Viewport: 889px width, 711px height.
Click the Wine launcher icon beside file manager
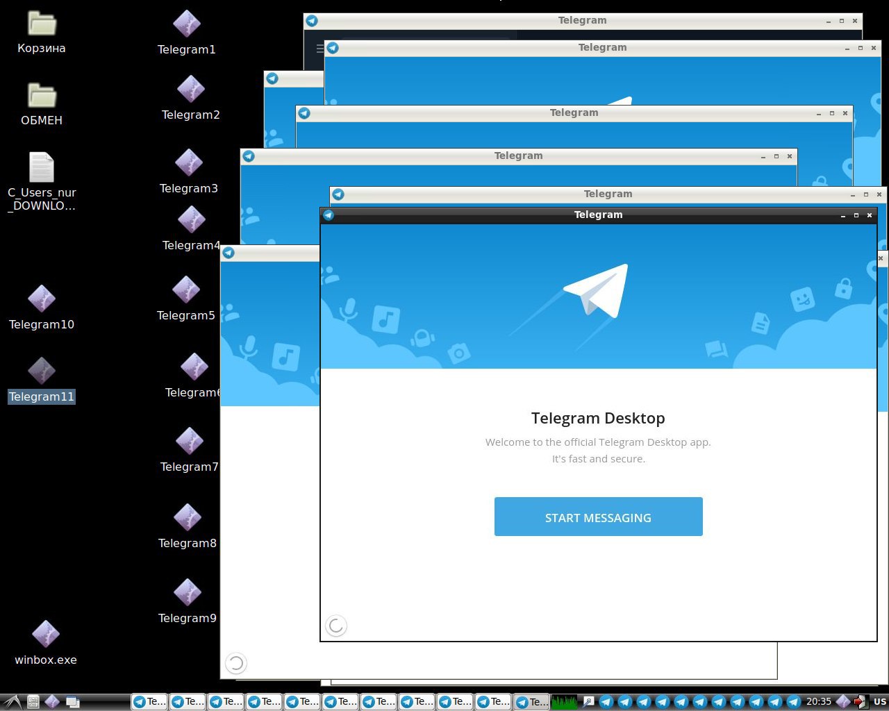pyautogui.click(x=52, y=702)
